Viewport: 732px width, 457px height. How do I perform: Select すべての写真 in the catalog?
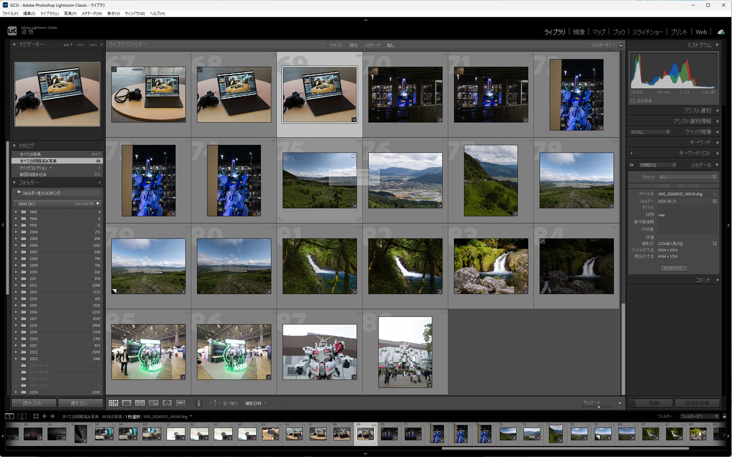pos(57,154)
